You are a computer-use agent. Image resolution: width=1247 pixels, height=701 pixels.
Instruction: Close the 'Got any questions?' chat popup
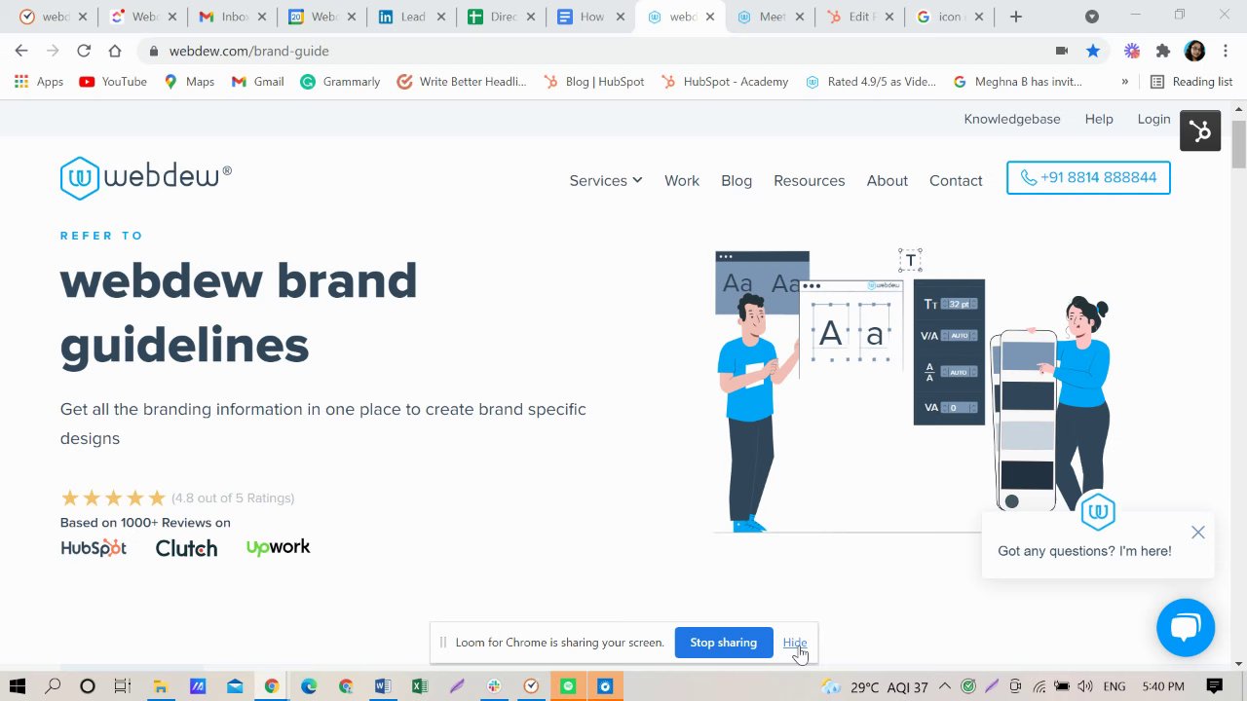[1198, 533]
